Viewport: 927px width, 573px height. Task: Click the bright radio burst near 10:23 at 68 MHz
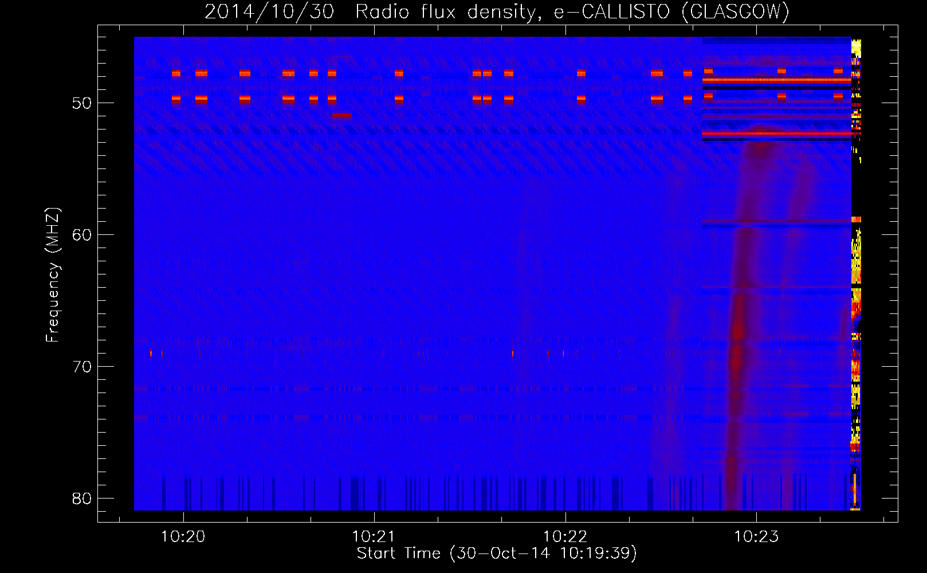pyautogui.click(x=737, y=332)
